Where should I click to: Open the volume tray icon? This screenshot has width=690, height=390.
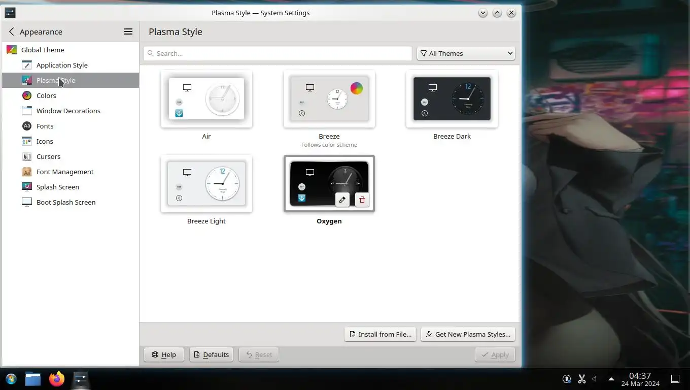click(595, 379)
